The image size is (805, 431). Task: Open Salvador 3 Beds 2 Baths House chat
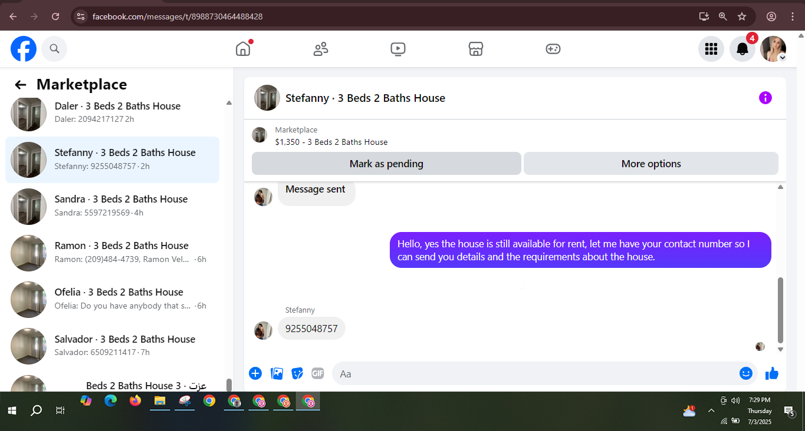(x=112, y=346)
